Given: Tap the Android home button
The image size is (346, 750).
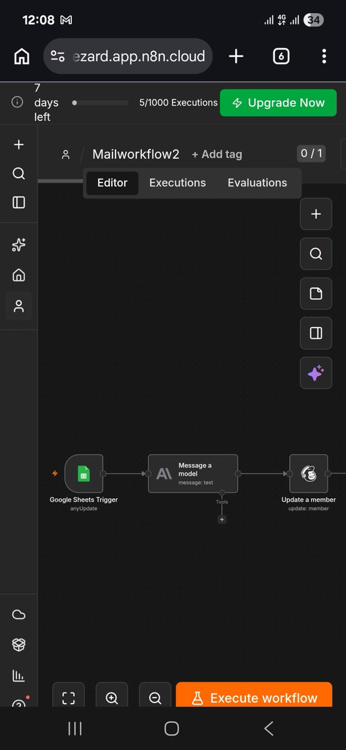Looking at the screenshot, I should (172, 728).
